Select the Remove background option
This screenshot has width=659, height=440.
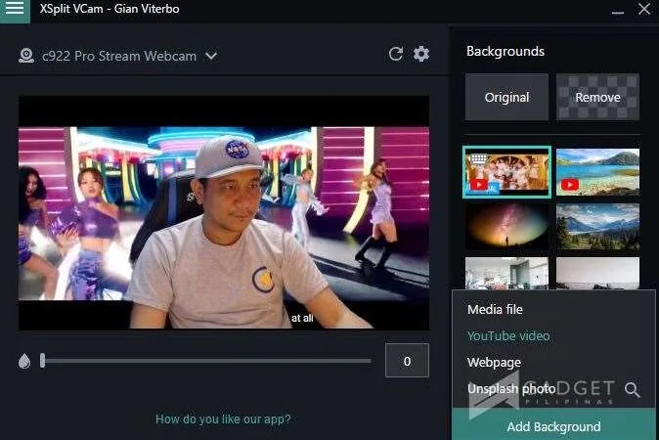[597, 97]
